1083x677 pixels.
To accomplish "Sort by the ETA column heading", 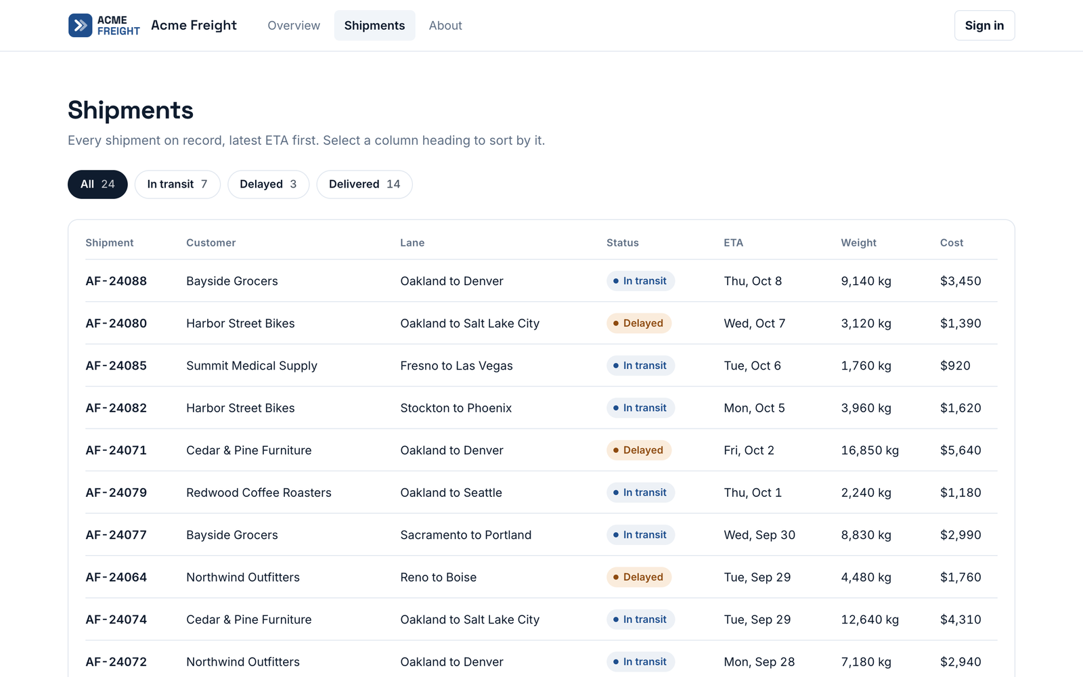I will tap(733, 243).
